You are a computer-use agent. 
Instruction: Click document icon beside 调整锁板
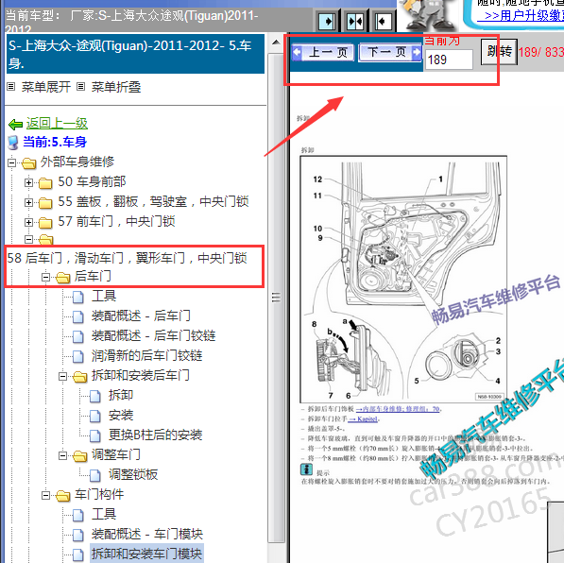pyautogui.click(x=95, y=475)
